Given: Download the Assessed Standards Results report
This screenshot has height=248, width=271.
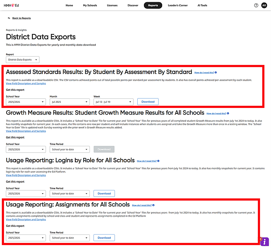Looking at the screenshot, I should (x=148, y=102).
